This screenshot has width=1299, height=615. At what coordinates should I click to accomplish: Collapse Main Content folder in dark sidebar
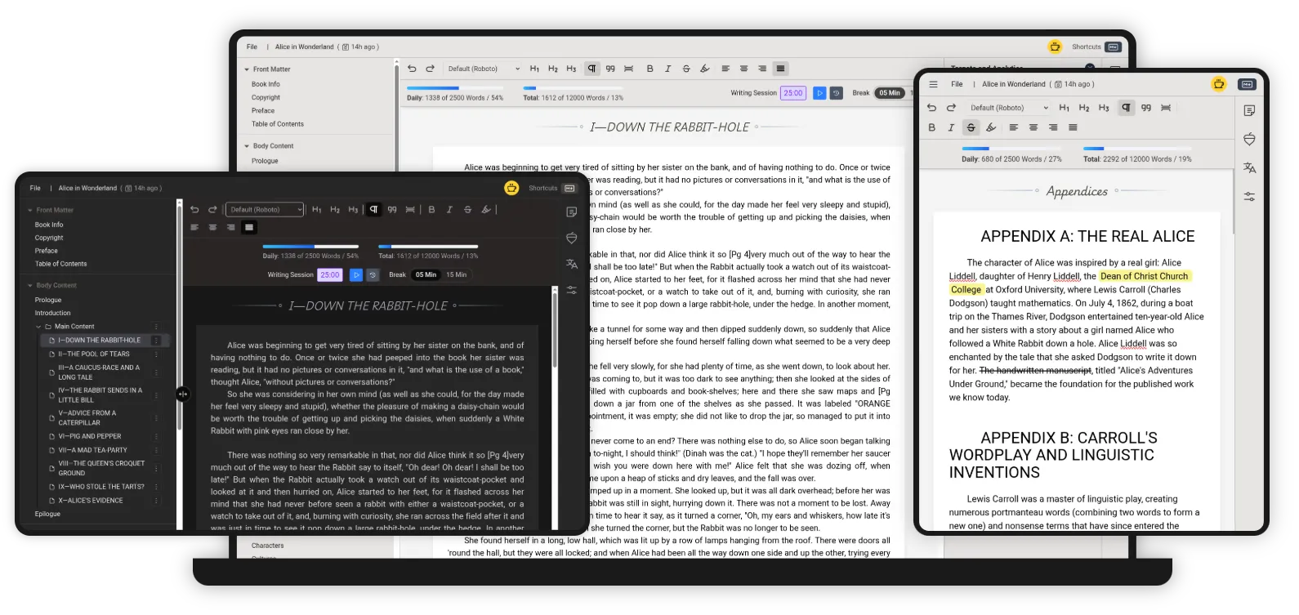pyautogui.click(x=38, y=327)
